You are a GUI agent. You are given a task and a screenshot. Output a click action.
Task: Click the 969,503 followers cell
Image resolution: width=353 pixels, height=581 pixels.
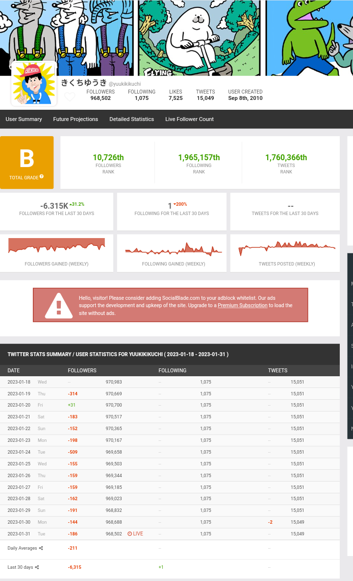click(x=114, y=464)
